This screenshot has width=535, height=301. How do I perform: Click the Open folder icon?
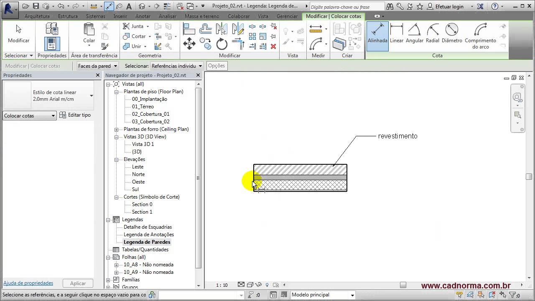[x=26, y=6]
